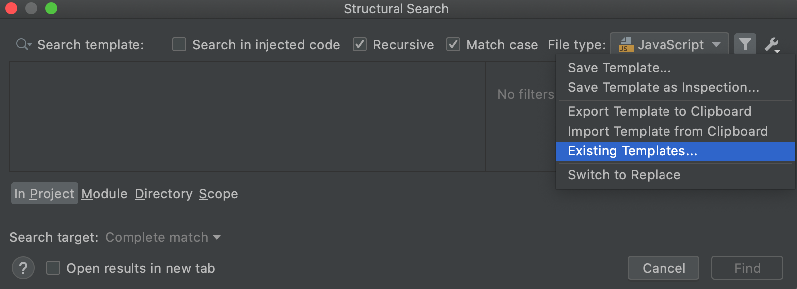
Task: Select Export Template to Clipboard
Action: tap(659, 111)
